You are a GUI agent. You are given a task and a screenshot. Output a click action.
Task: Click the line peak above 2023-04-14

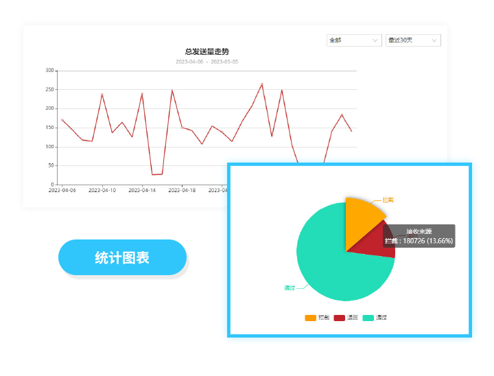(x=142, y=94)
